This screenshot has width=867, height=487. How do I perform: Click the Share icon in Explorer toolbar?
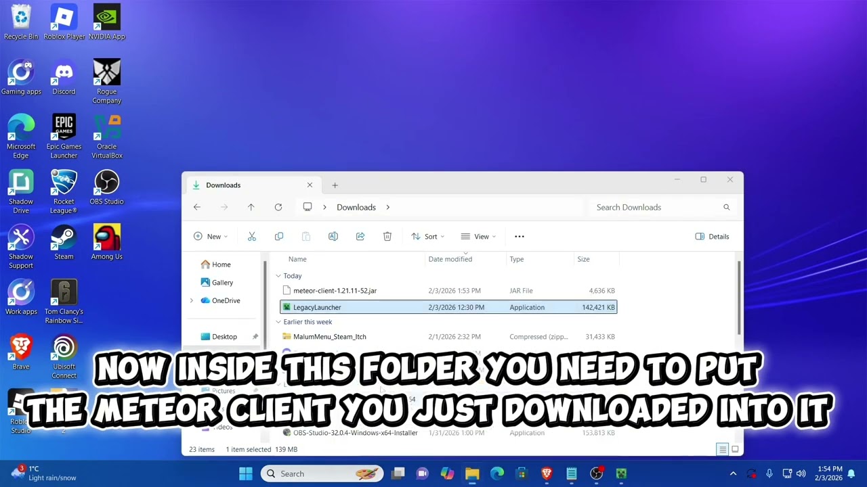(360, 236)
